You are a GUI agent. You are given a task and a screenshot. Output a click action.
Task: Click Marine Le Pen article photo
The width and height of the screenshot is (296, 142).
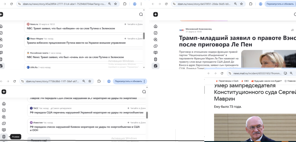pyautogui.click(x=269, y=59)
